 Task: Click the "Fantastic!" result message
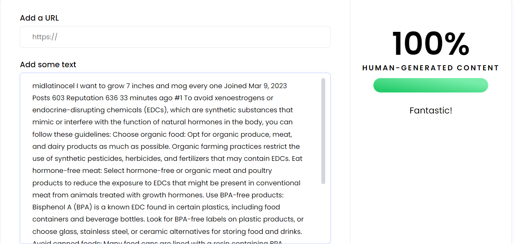click(430, 111)
